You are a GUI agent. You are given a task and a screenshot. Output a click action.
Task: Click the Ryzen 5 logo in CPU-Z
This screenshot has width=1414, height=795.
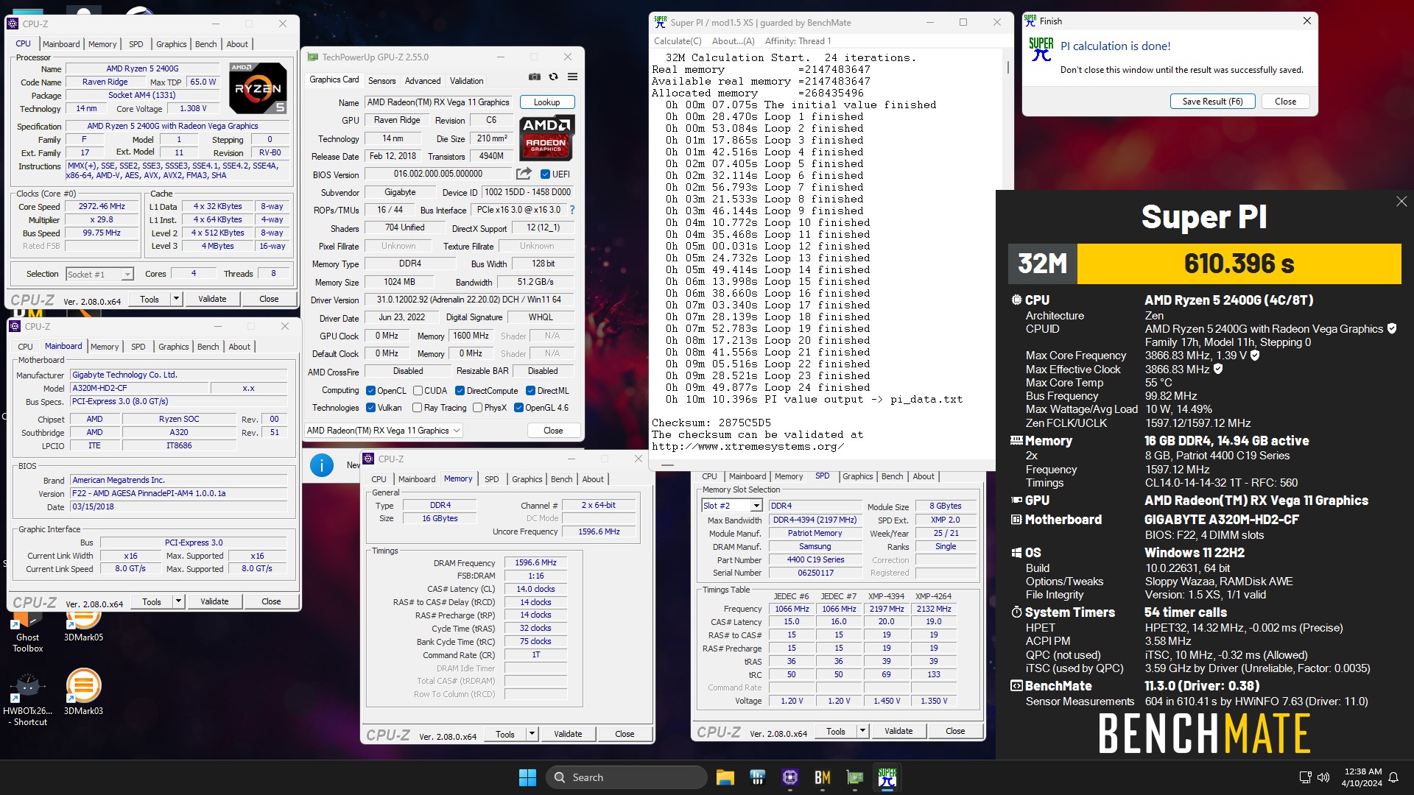258,88
